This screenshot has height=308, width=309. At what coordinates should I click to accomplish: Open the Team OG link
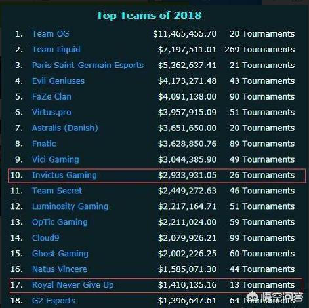pyautogui.click(x=51, y=34)
